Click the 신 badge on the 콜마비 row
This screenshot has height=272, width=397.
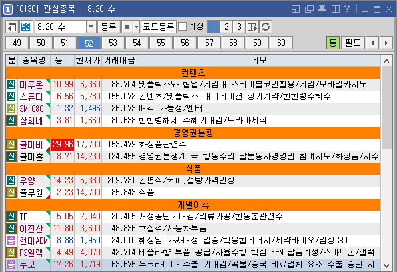tap(11, 145)
